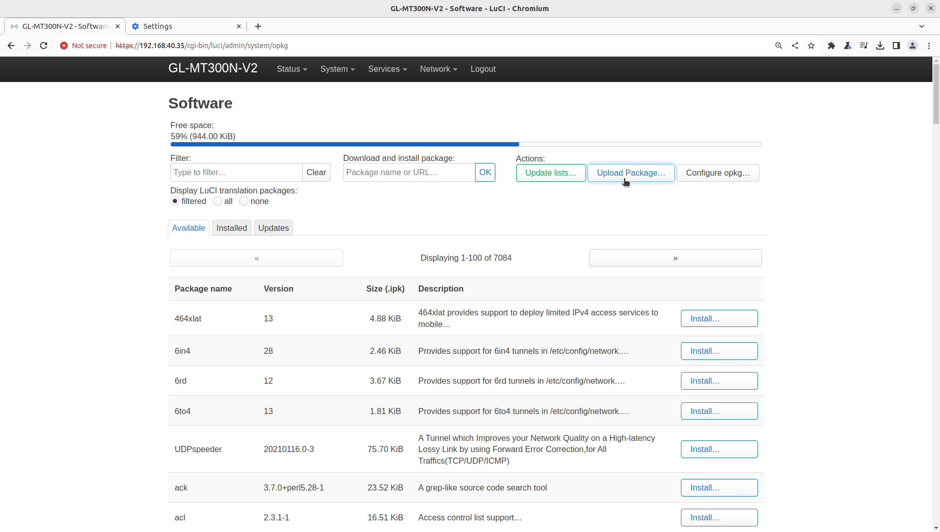940x532 pixels.
Task: Go forward in browser history
Action: point(27,46)
